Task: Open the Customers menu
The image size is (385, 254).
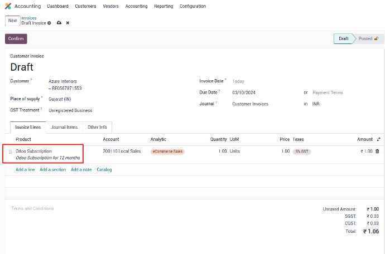Action: [x=85, y=6]
